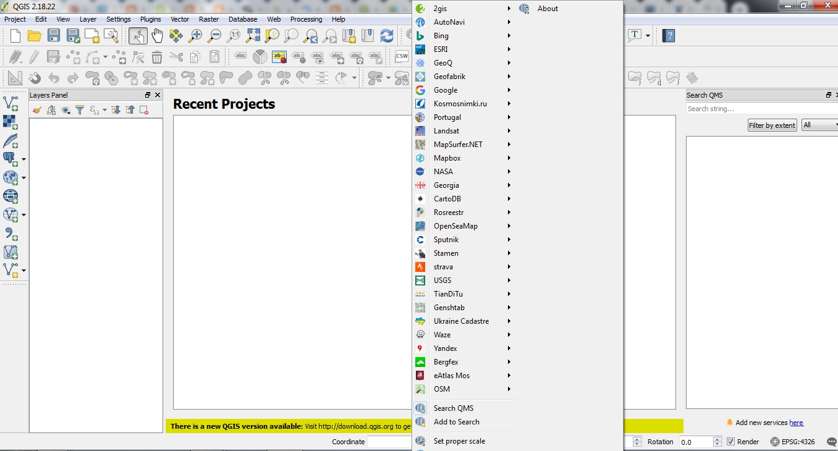Open Manage Layer Visibility eye menu
Viewport: 838px width, 451px height.
67,109
